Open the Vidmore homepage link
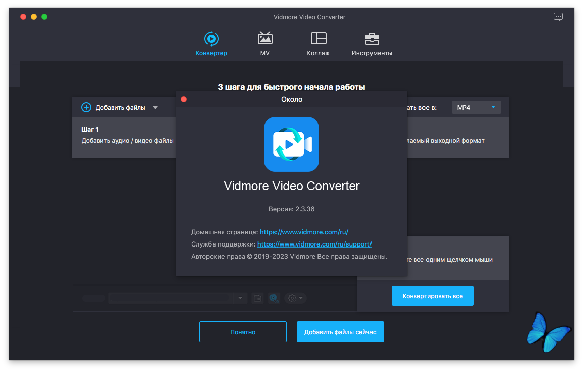583x369 pixels. tap(304, 232)
